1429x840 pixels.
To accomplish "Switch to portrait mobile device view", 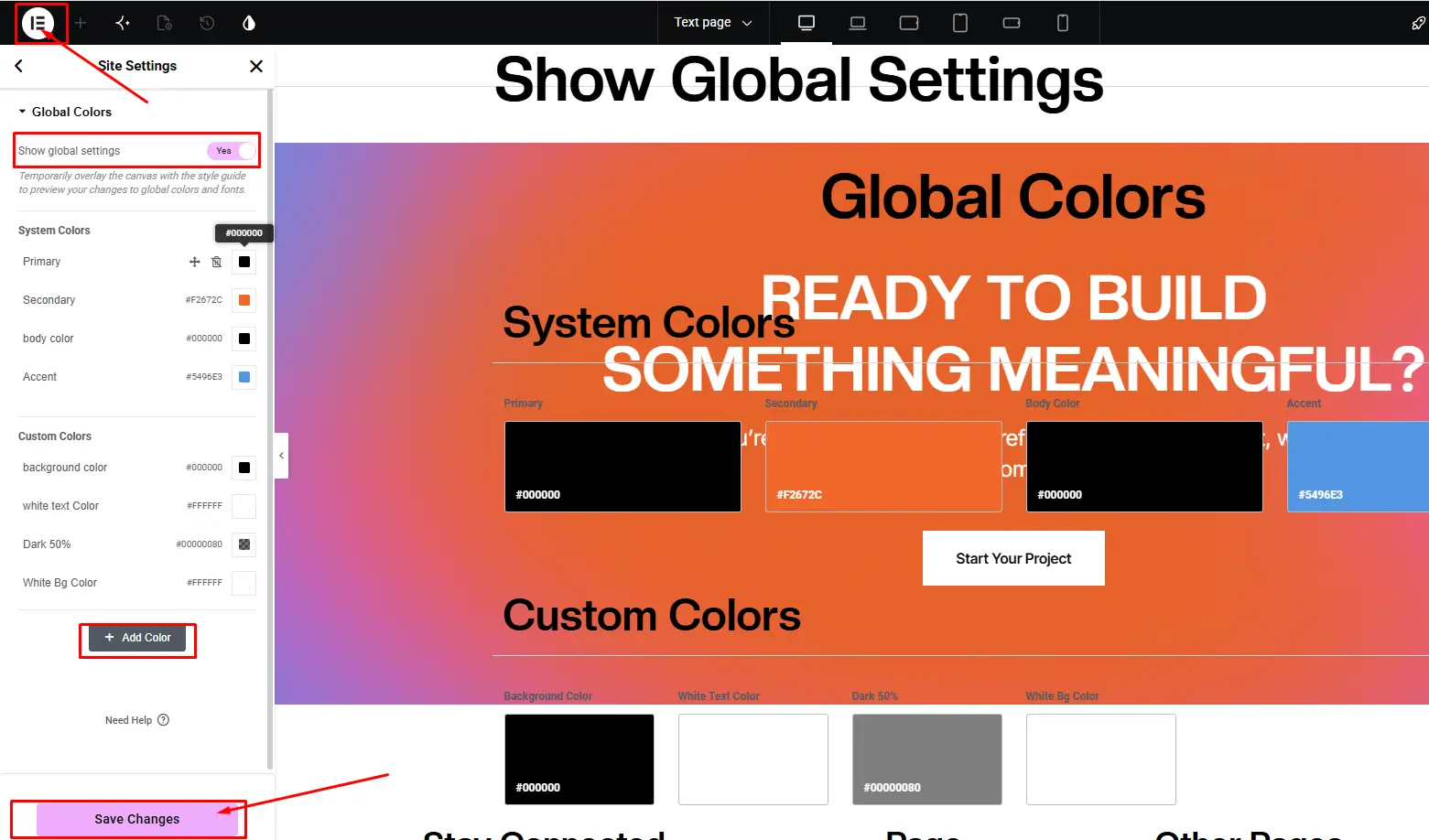I will pyautogui.click(x=1063, y=23).
